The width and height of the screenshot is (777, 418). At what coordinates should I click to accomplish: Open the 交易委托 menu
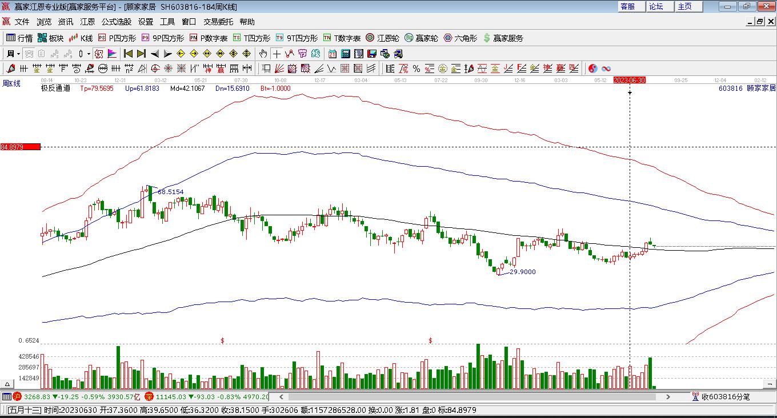point(218,22)
